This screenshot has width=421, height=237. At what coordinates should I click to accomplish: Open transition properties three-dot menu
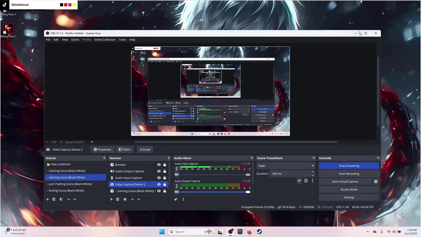312,181
